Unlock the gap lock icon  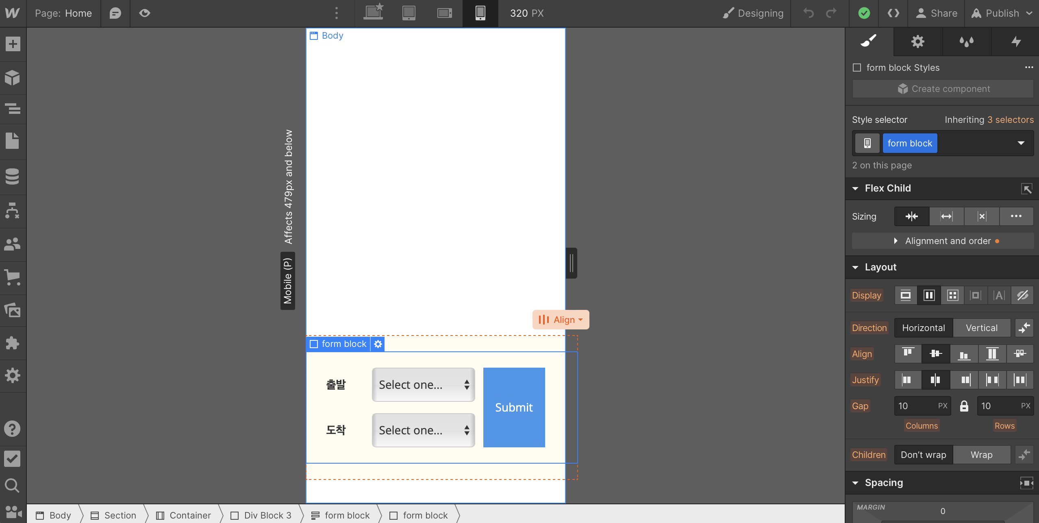coord(964,406)
